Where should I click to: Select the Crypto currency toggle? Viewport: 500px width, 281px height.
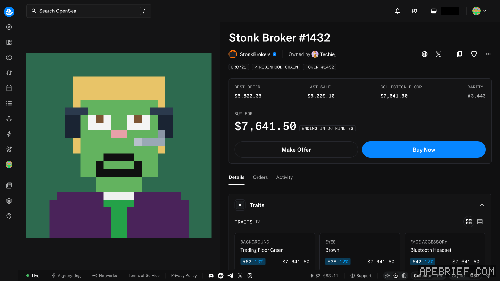pos(458,276)
